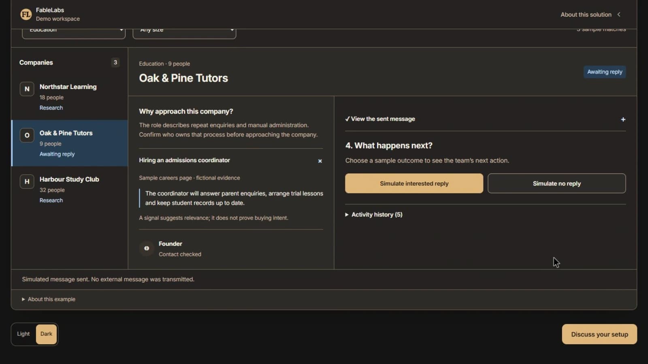Click the Contact checked label
648x364 pixels.
pyautogui.click(x=180, y=254)
